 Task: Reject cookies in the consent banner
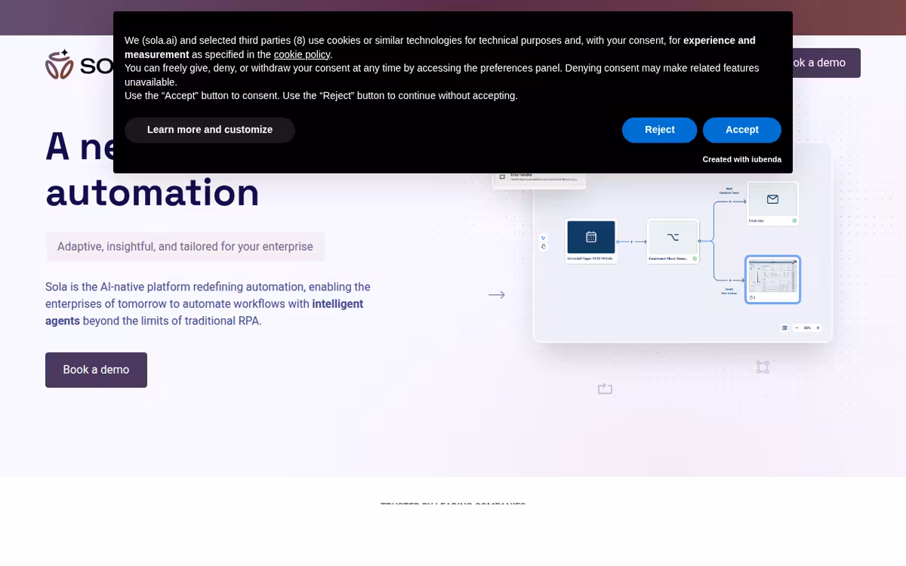tap(659, 130)
